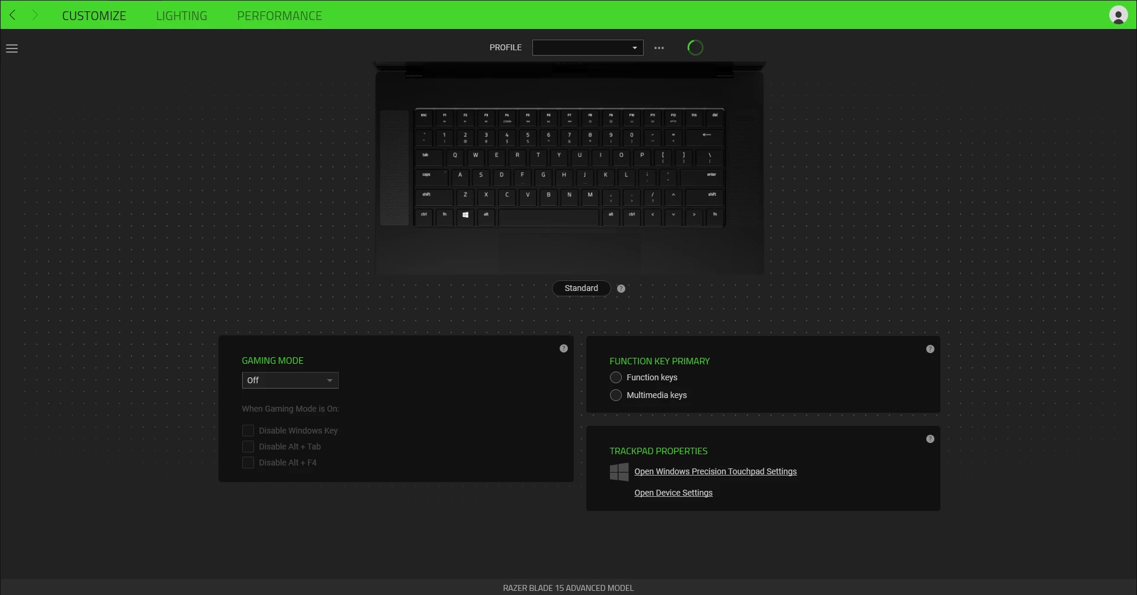The width and height of the screenshot is (1137, 595).
Task: Select the backslash key on keyboard
Action: click(x=709, y=157)
